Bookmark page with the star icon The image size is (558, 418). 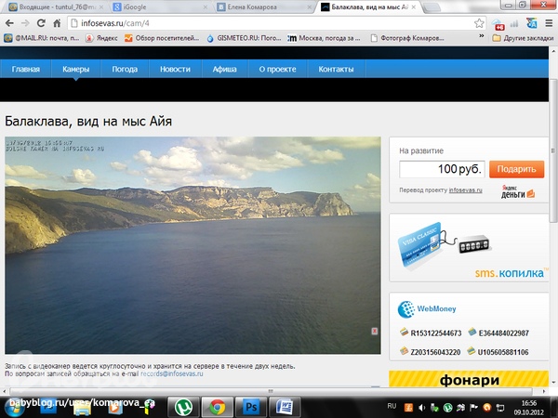[x=479, y=22]
